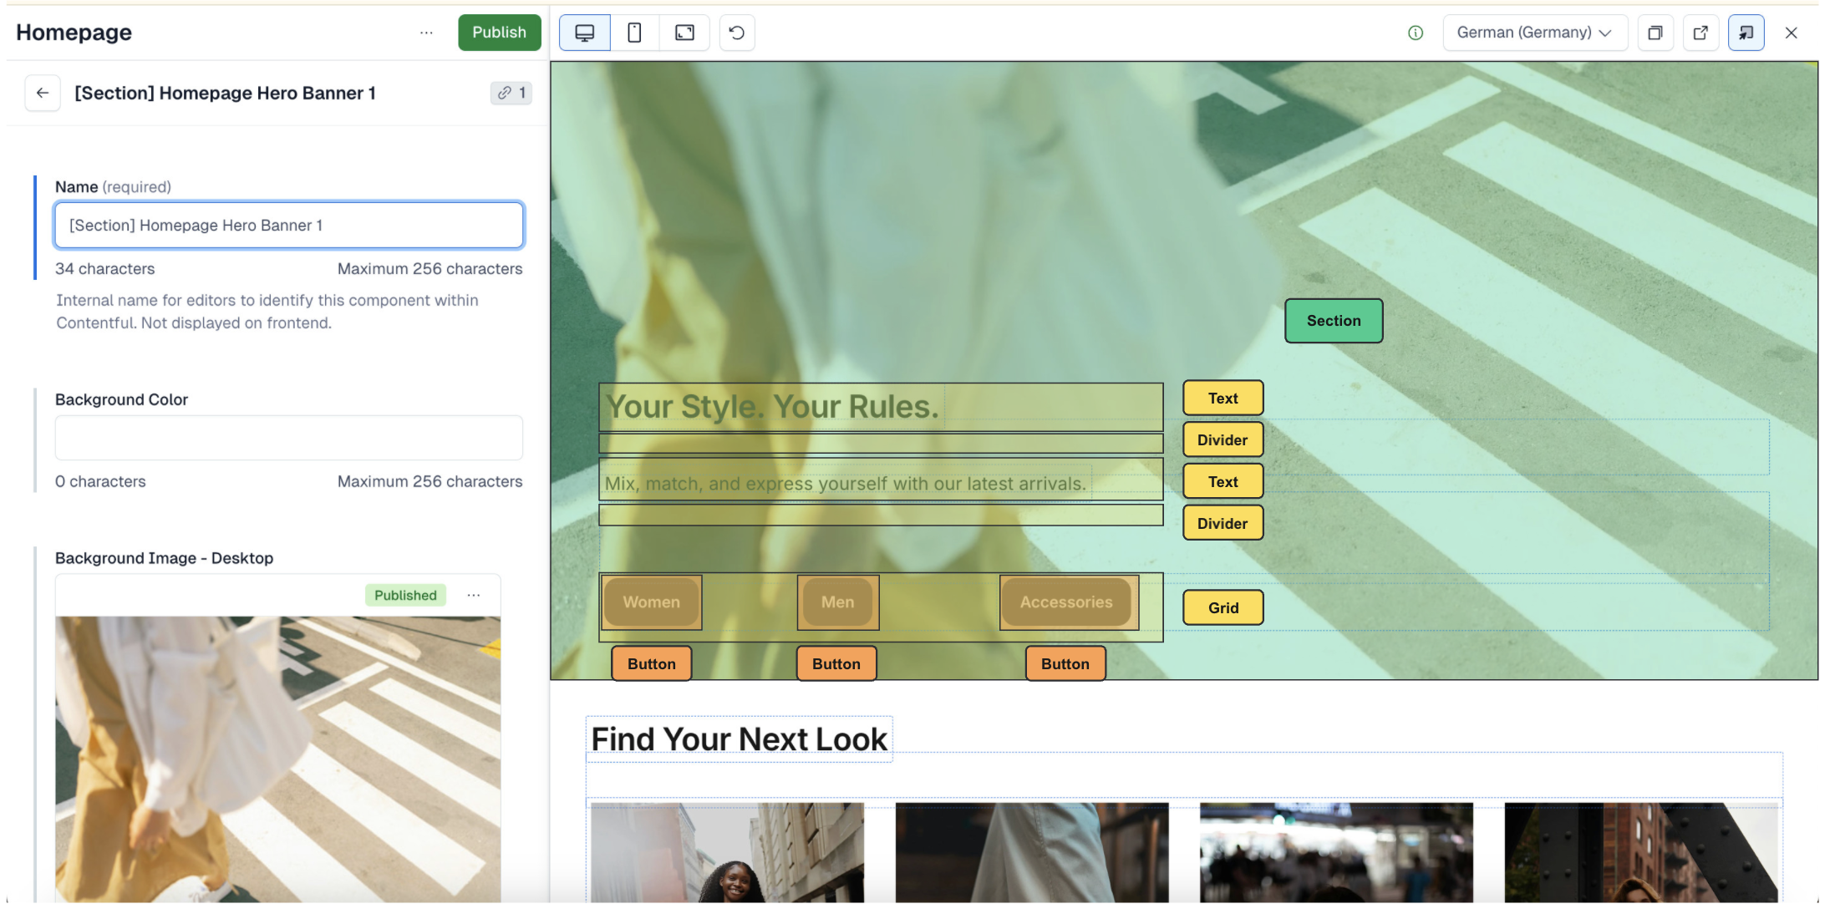The width and height of the screenshot is (1830, 914).
Task: Toggle the element inspector highlight icon
Action: (1746, 33)
